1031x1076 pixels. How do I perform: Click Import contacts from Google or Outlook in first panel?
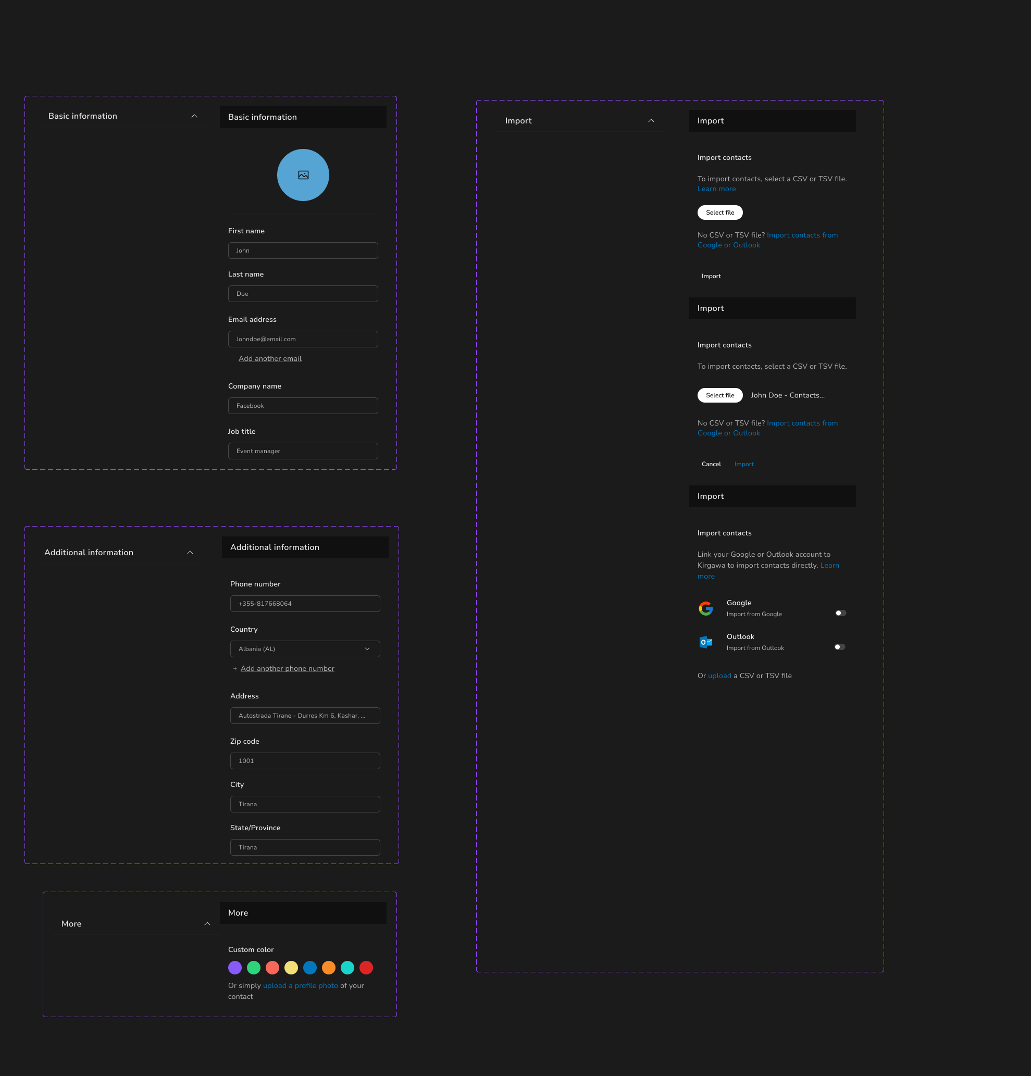(768, 241)
